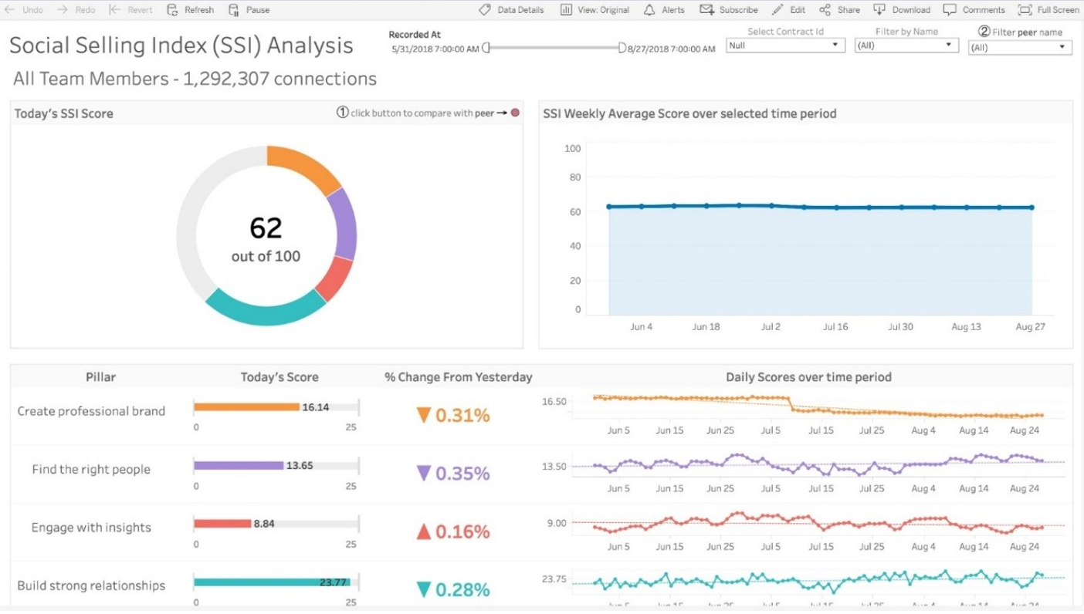Click the Today's Score column header

click(279, 377)
